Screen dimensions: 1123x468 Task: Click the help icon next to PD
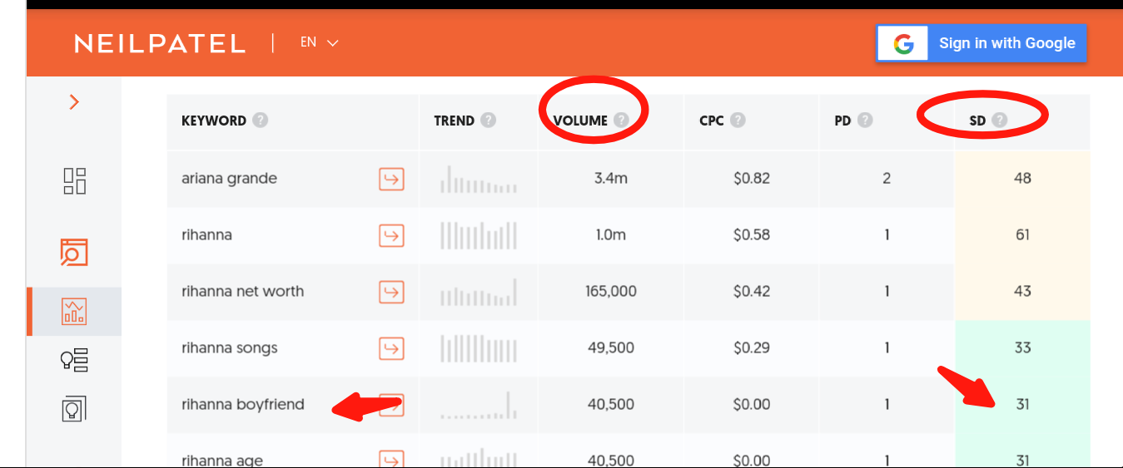pyautogui.click(x=865, y=121)
